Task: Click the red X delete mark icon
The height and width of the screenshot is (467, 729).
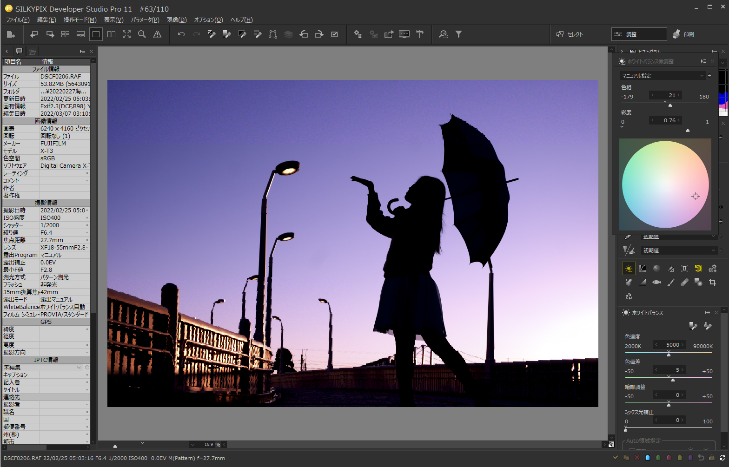Action: click(x=636, y=458)
